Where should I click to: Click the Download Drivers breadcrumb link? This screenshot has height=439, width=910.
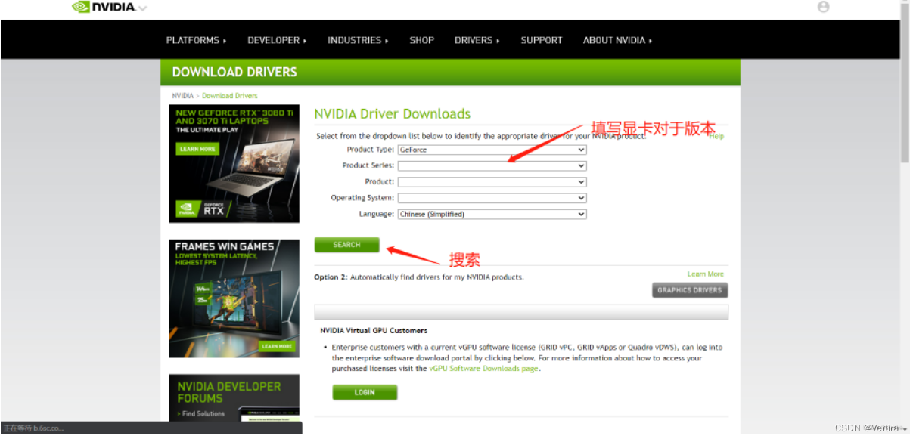230,96
